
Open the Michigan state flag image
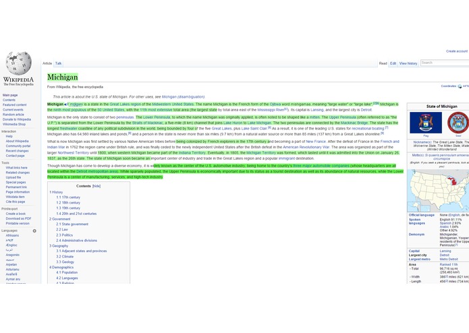click(426, 123)
